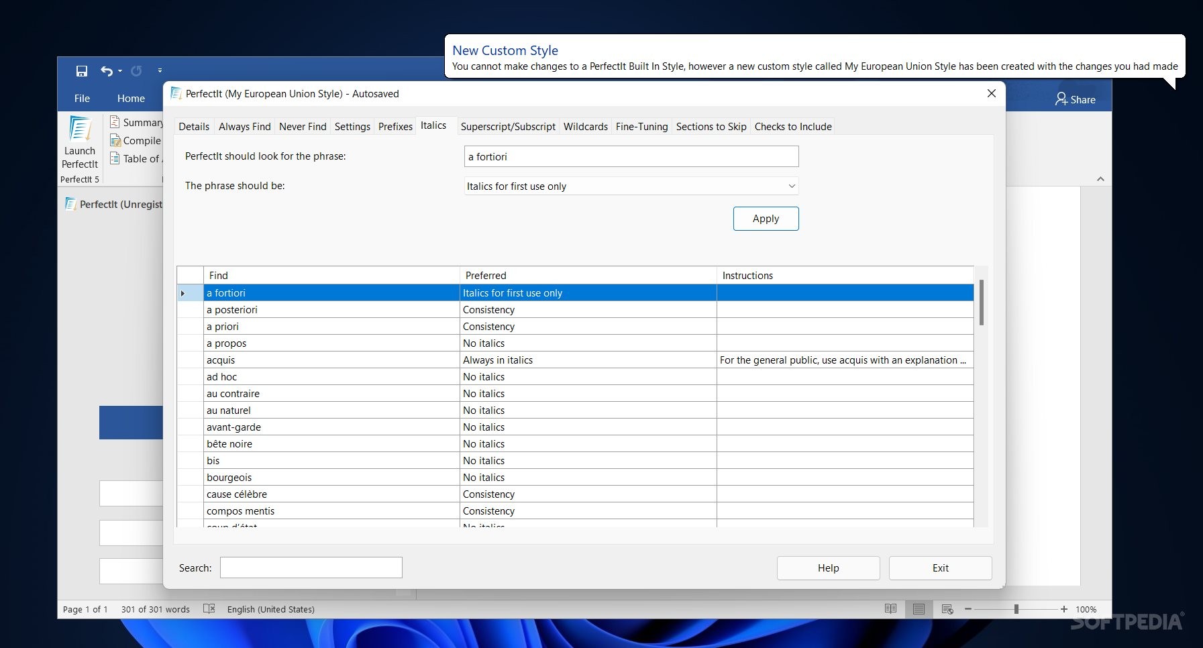Switch to the Always Find tab
The height and width of the screenshot is (648, 1203).
pos(245,126)
